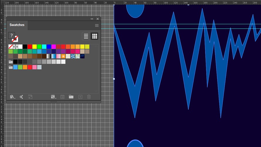Click the New Swatch icon
This screenshot has height=147, width=261.
coord(80,97)
